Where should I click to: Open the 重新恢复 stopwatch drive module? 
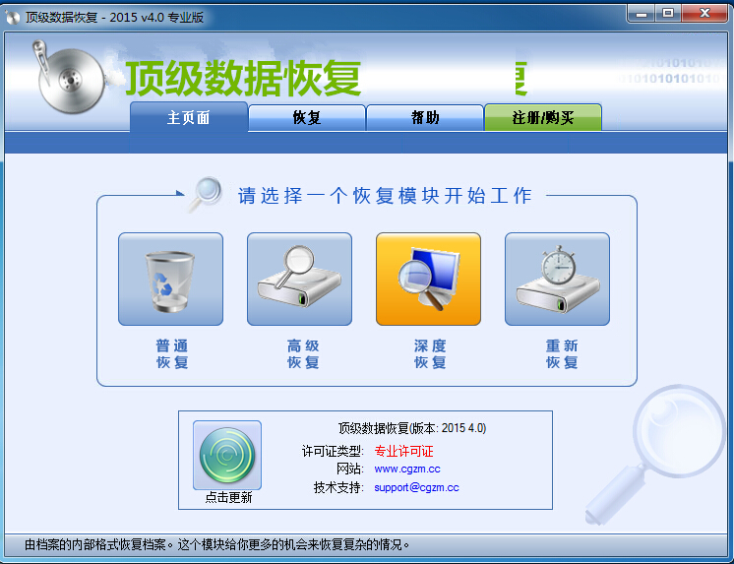coord(557,279)
